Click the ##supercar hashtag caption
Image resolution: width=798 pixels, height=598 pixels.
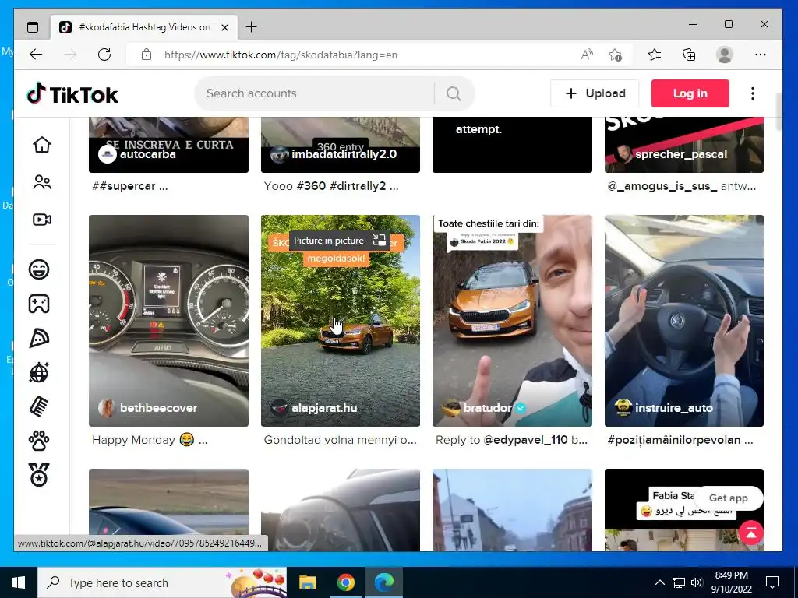coord(124,186)
